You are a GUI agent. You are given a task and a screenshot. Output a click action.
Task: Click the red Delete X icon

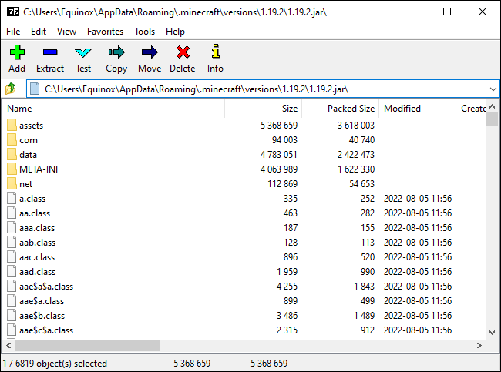[x=183, y=52]
